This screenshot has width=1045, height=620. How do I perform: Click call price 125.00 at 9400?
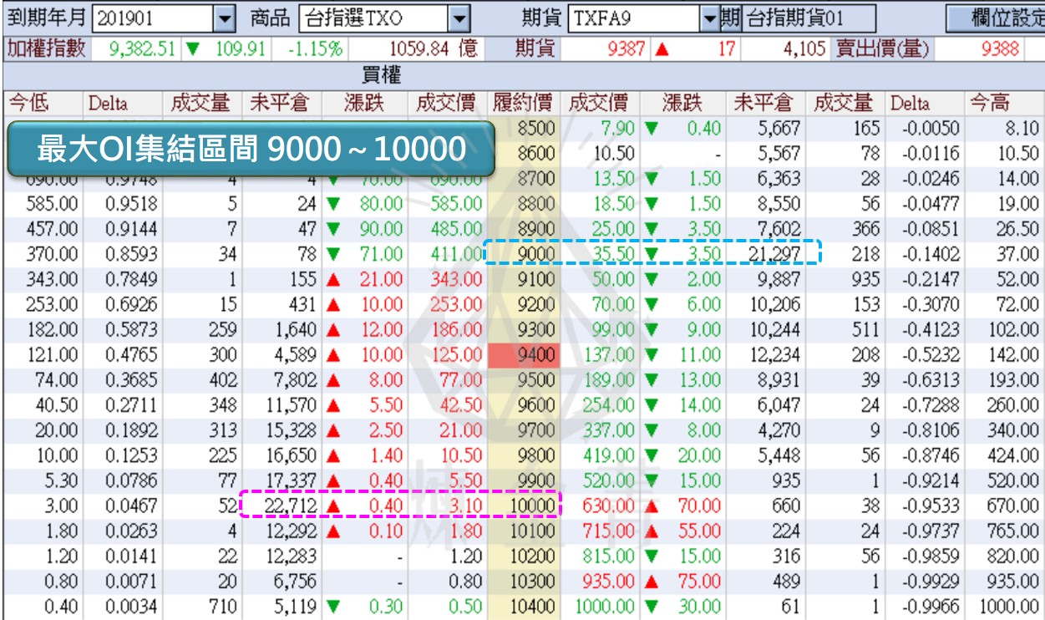click(457, 355)
